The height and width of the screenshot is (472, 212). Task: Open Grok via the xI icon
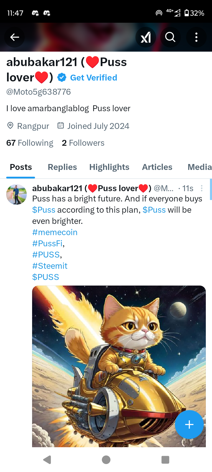click(146, 37)
